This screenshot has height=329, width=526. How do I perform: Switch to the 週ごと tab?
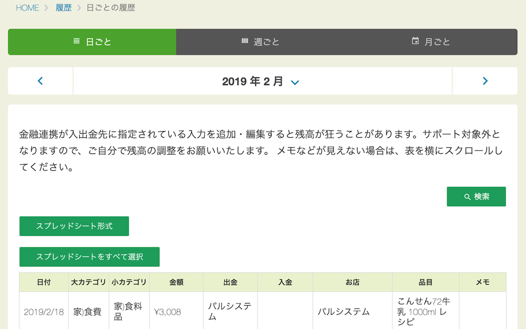[x=260, y=42]
